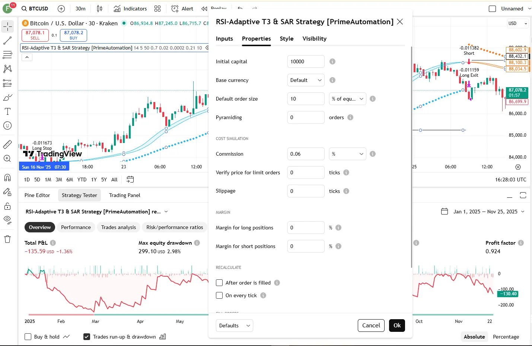Screen dimensions: 532x346
Task: Open the Performance tab
Action: [x=76, y=227]
